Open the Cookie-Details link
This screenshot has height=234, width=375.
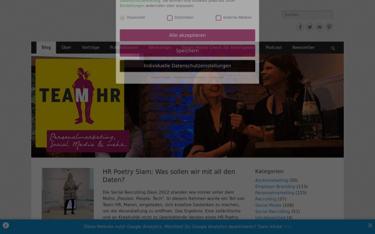[161, 77]
